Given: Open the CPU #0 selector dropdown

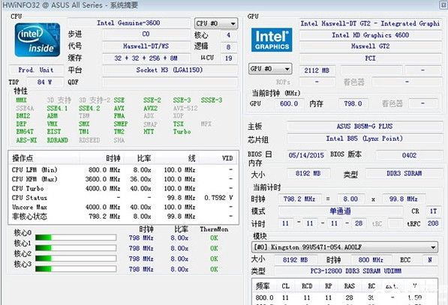Looking at the screenshot, I should click(x=216, y=23).
